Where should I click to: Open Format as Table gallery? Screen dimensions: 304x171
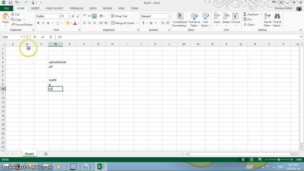point(194,20)
